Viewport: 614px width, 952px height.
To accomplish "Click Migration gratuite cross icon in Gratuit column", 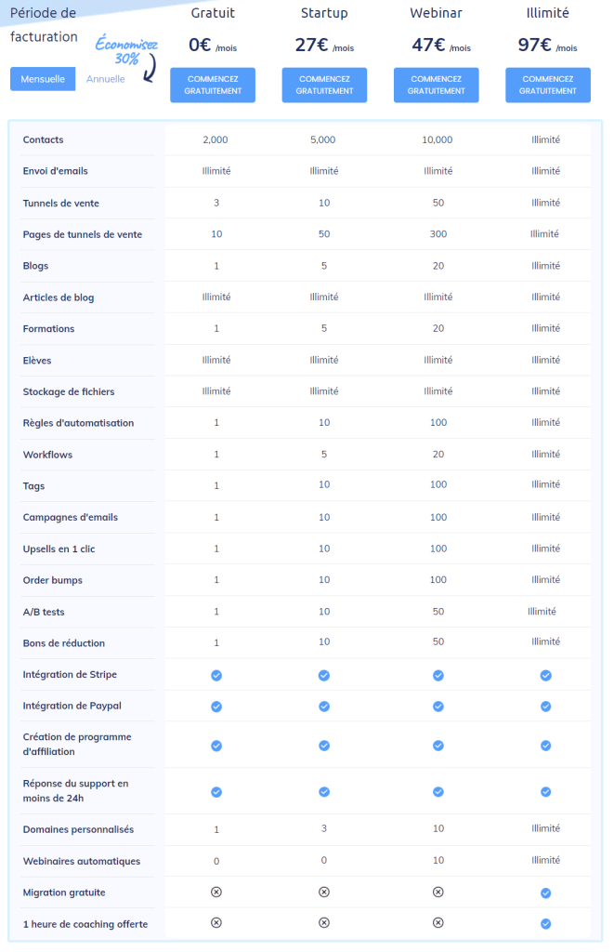I will [216, 892].
